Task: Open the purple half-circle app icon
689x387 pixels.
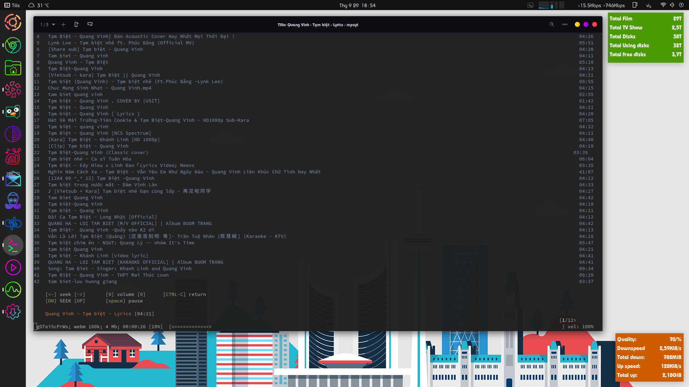Action: click(13, 134)
